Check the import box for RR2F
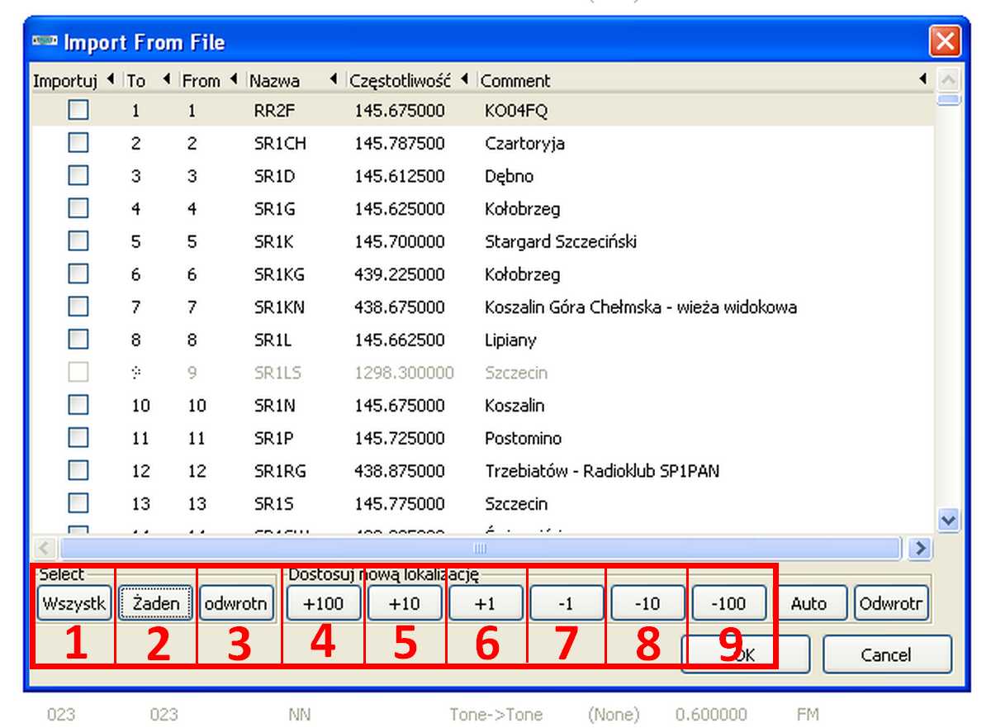Screen dimensions: 991x728 tap(78, 111)
